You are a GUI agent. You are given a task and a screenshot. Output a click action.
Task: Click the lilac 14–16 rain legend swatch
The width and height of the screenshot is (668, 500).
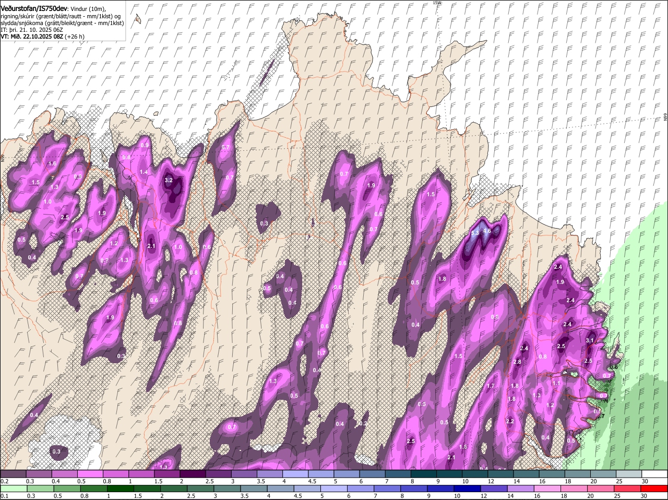click(521, 489)
